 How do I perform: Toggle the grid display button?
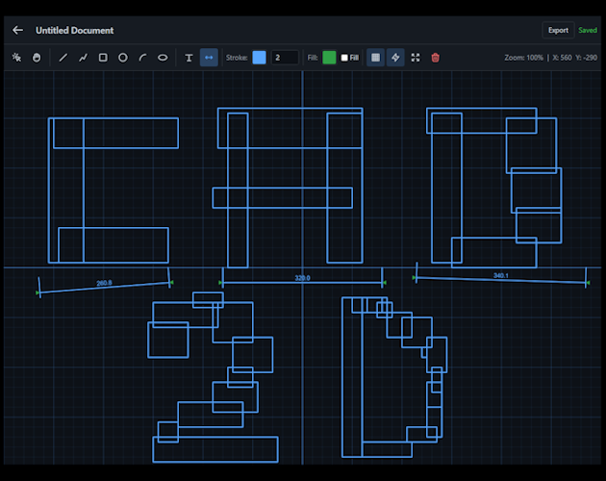tap(375, 58)
